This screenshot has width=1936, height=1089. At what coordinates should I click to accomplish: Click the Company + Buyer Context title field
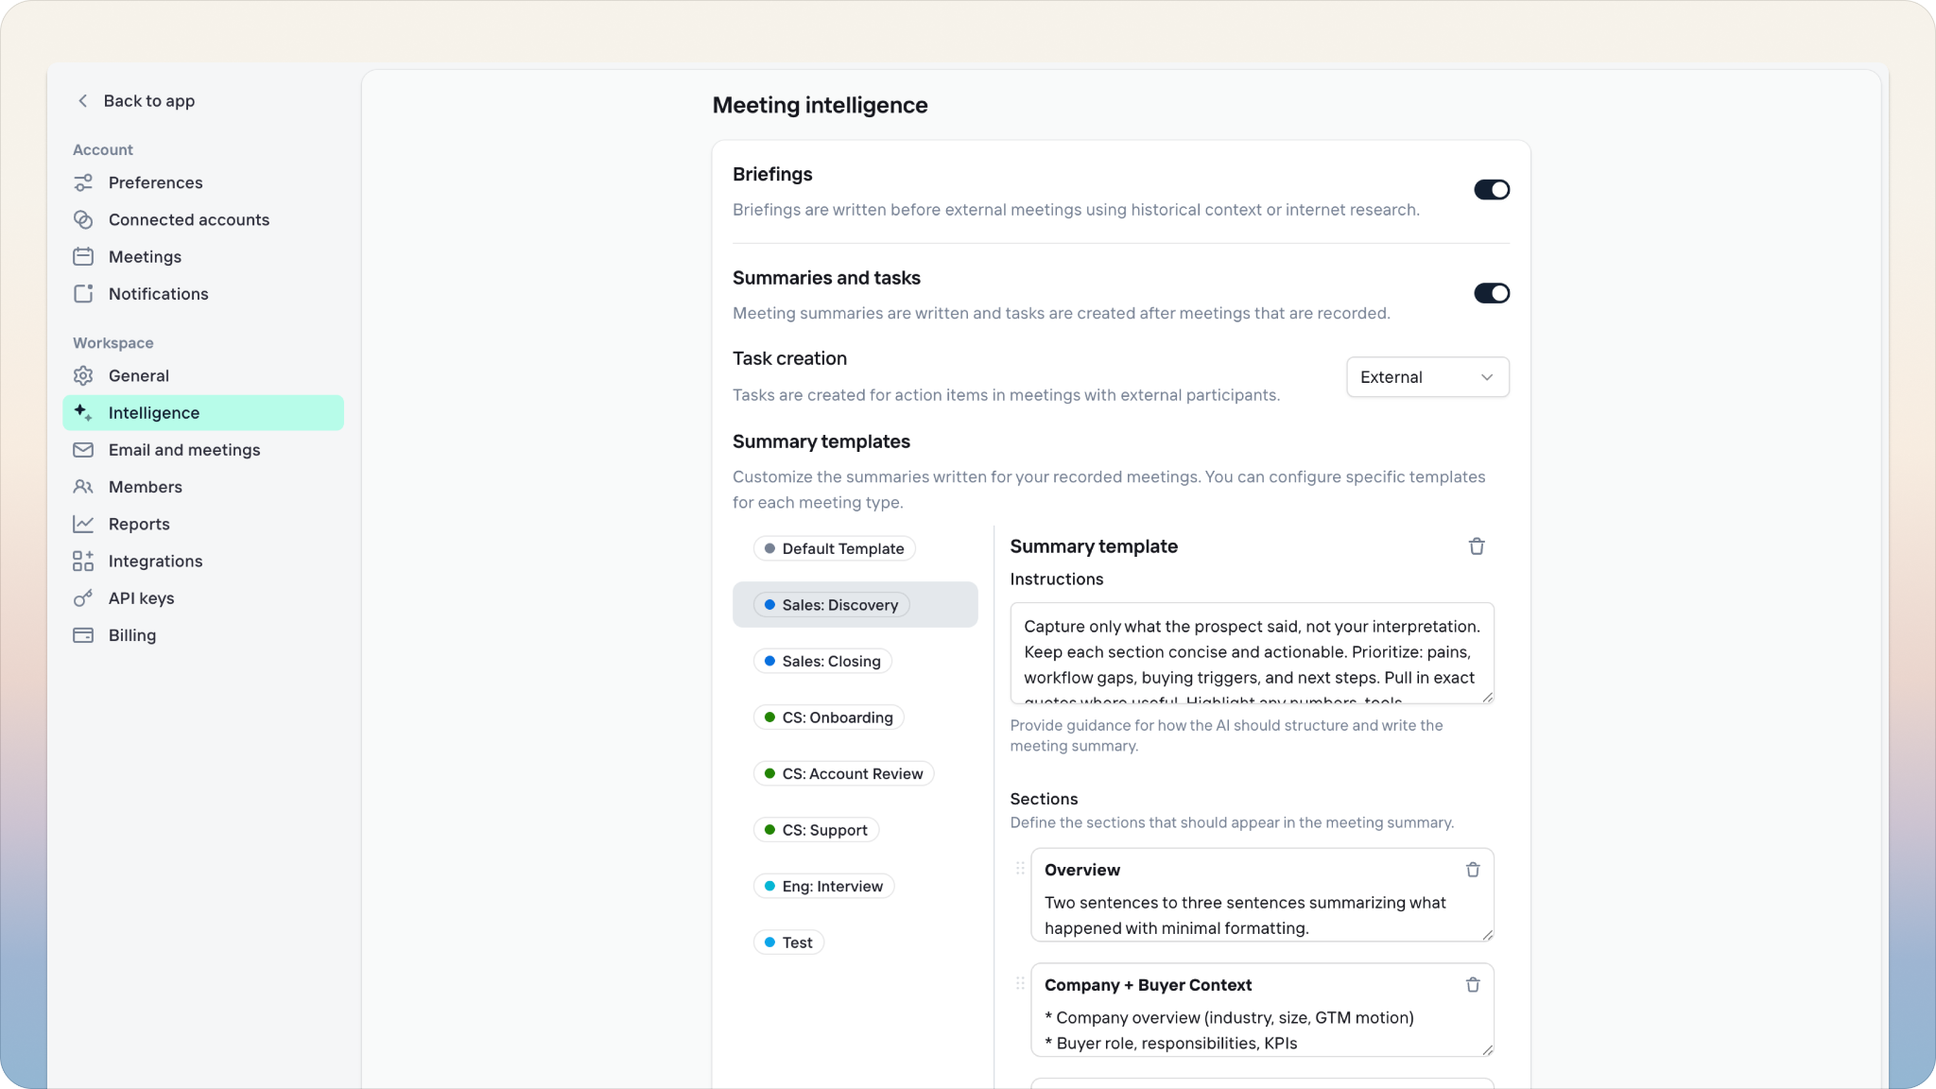pos(1148,985)
